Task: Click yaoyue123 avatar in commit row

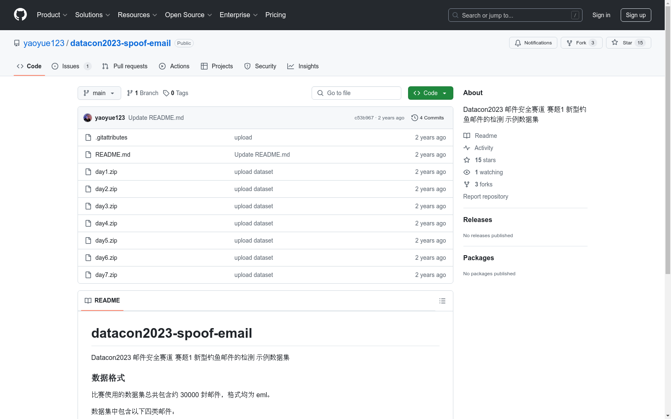Action: click(88, 118)
